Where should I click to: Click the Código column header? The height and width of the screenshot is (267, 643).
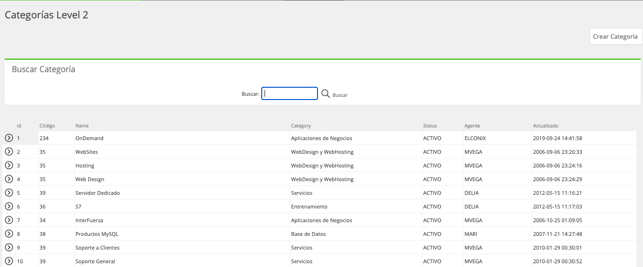[x=47, y=125]
